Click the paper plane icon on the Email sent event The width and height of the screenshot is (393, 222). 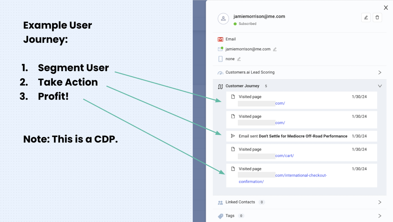pyautogui.click(x=233, y=136)
